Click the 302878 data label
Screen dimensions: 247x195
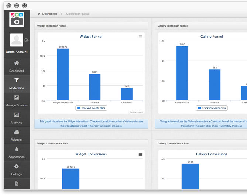(63, 47)
